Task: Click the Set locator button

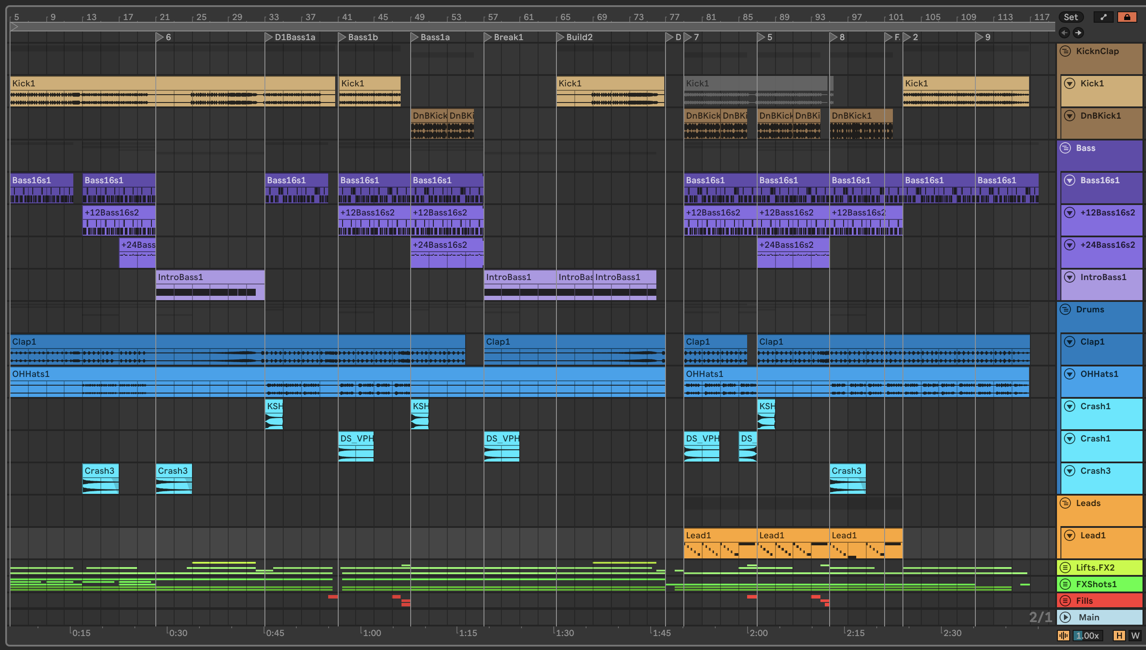Action: [x=1071, y=17]
